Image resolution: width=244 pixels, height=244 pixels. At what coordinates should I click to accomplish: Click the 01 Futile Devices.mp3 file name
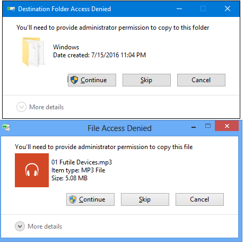[82, 162]
